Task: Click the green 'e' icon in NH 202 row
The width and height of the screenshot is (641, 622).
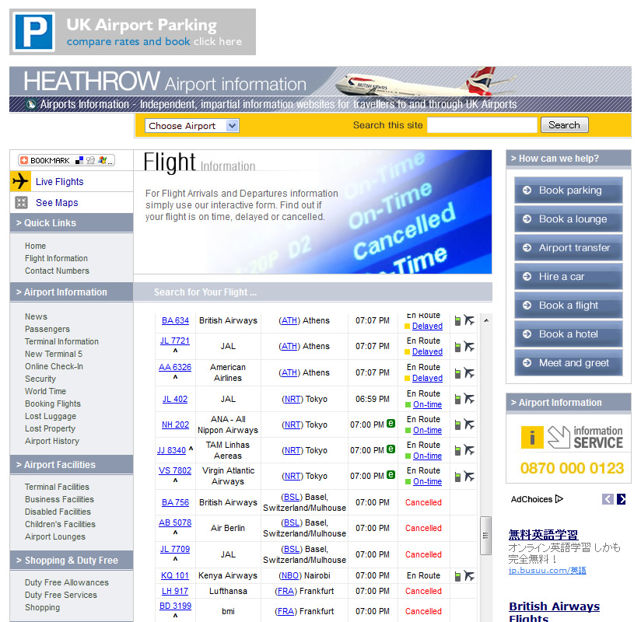Action: coord(391,424)
